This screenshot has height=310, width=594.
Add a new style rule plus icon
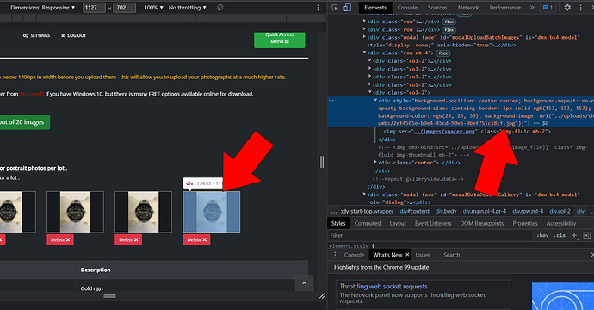click(x=574, y=235)
